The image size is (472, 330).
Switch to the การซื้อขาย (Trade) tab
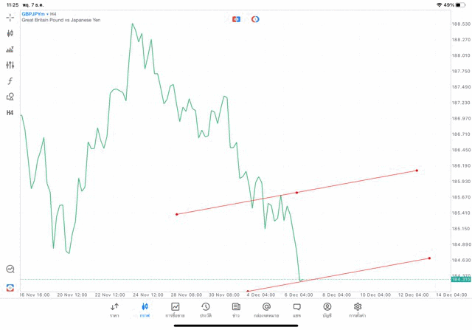click(175, 310)
